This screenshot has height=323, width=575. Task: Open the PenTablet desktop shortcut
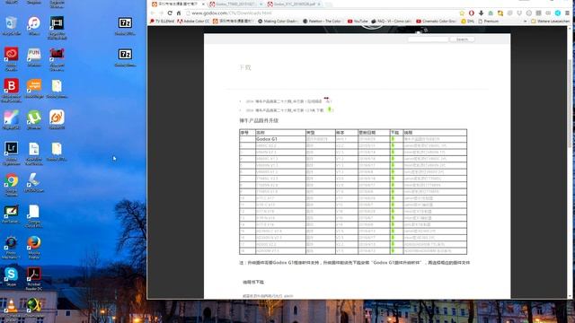pyautogui.click(x=12, y=213)
